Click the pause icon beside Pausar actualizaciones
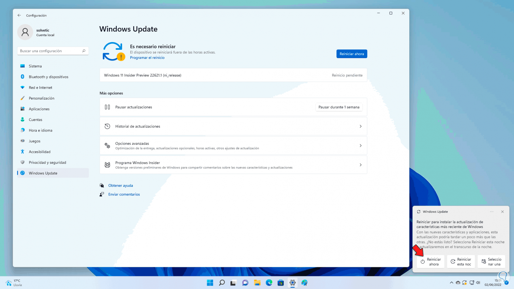Screen dimensions: 514x289 click(x=107, y=107)
